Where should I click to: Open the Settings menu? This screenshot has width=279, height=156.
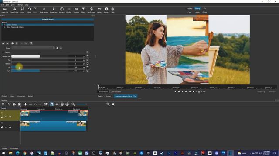(20, 5)
